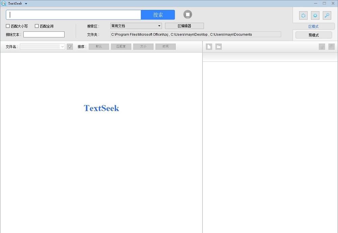Switch to 易模式 tab
338x233 pixels.
click(314, 35)
